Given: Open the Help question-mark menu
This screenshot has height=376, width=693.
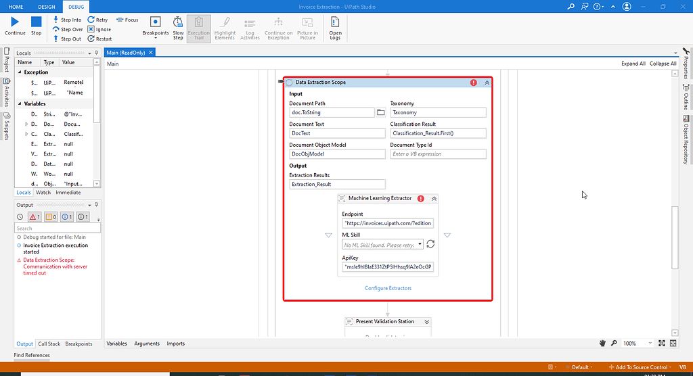Looking at the screenshot, I should pos(598,7).
